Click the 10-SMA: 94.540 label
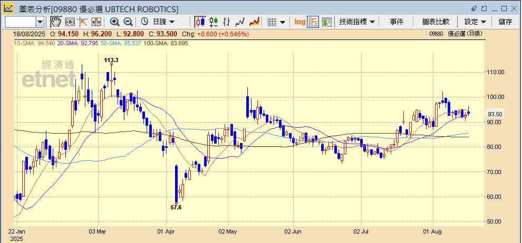 point(34,43)
